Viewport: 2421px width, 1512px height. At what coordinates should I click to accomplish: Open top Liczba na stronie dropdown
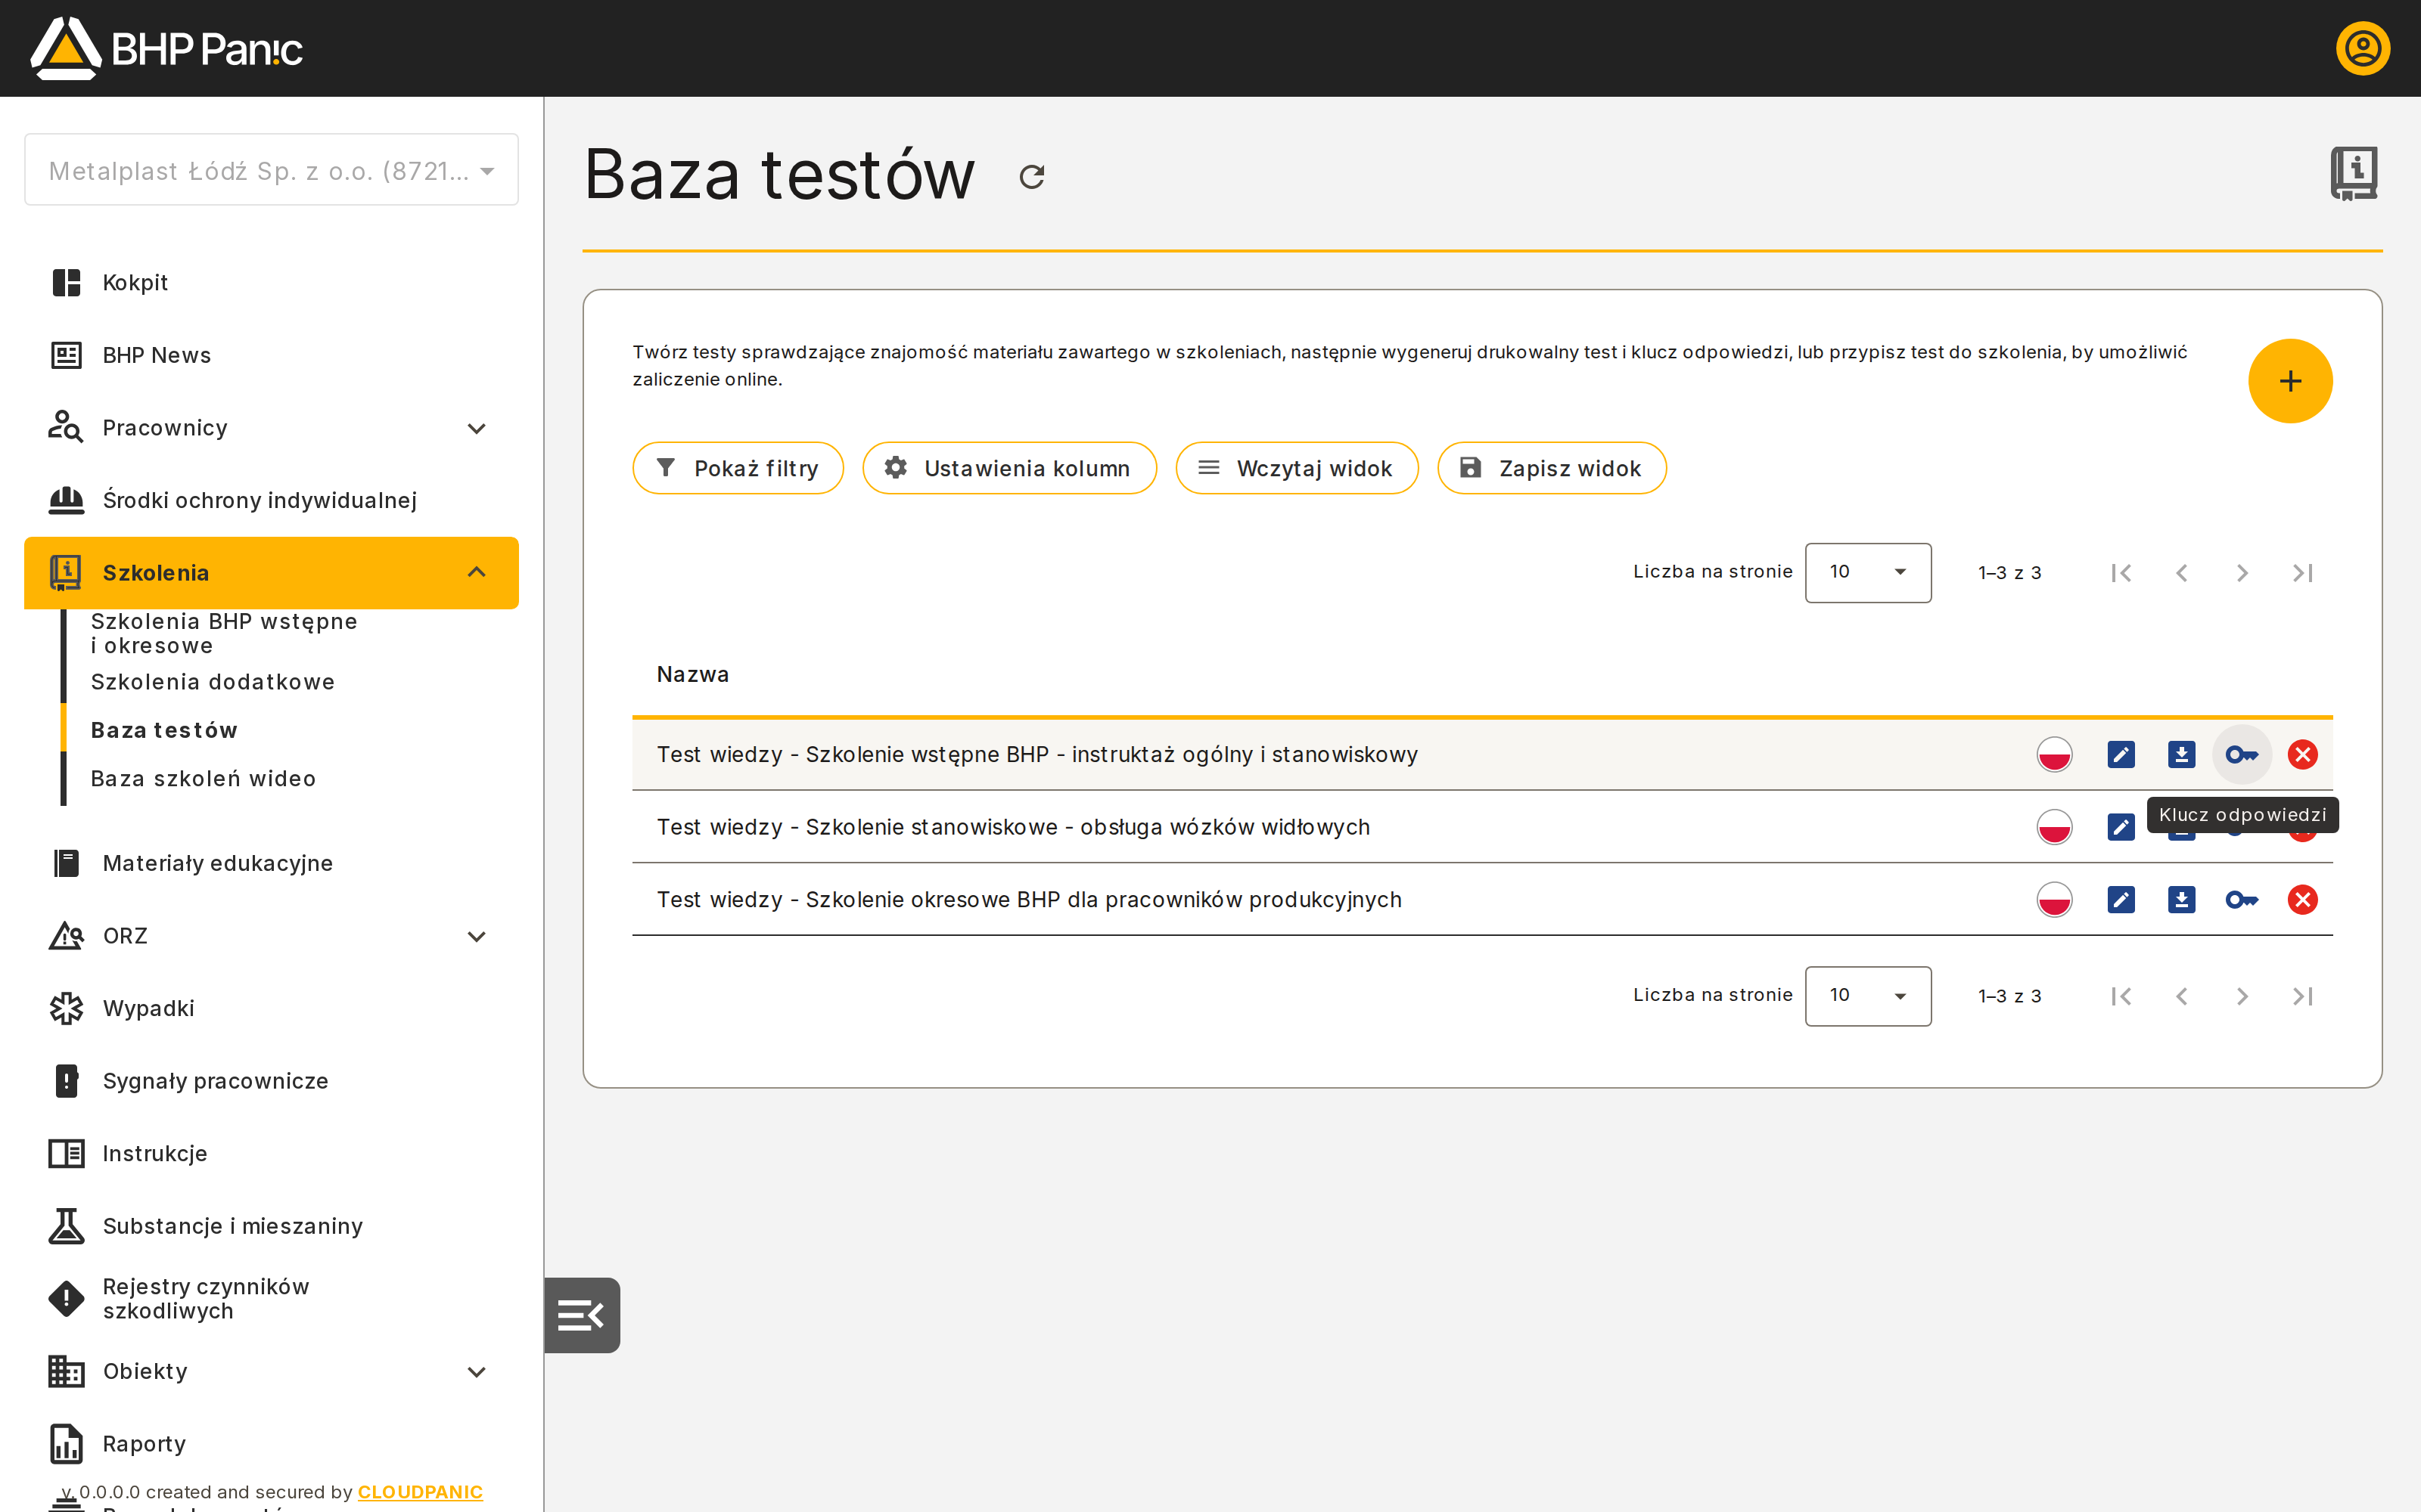pyautogui.click(x=1868, y=572)
